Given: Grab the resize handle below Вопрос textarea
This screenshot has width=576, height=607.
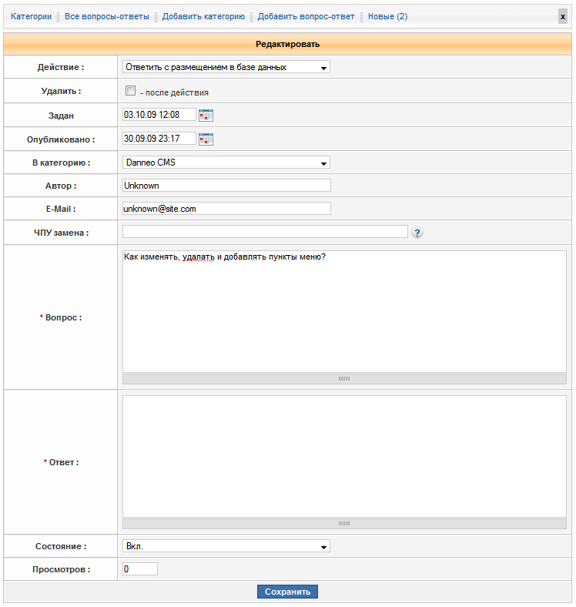Looking at the screenshot, I should click(344, 379).
